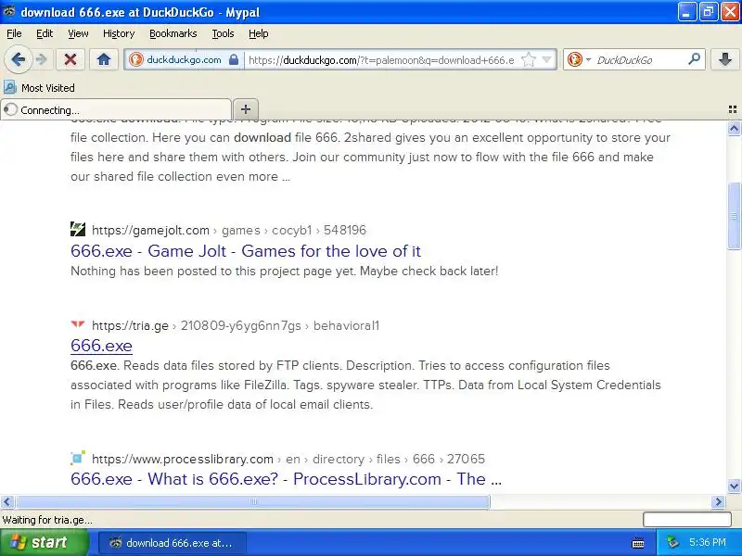Open the Home page button
This screenshot has width=742, height=556.
pyautogui.click(x=104, y=59)
